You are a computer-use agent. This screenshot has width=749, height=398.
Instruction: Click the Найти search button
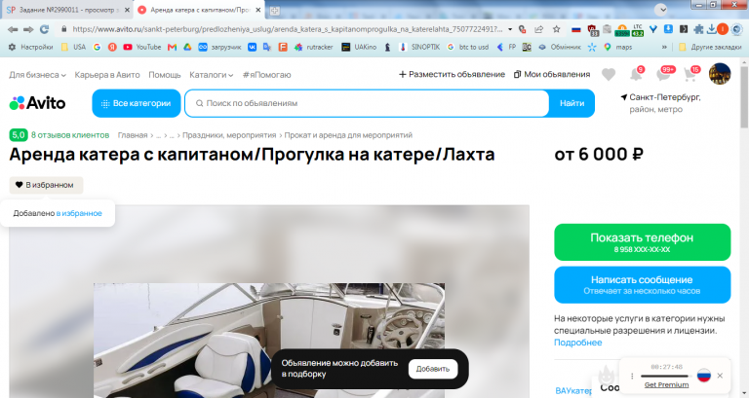pos(572,103)
